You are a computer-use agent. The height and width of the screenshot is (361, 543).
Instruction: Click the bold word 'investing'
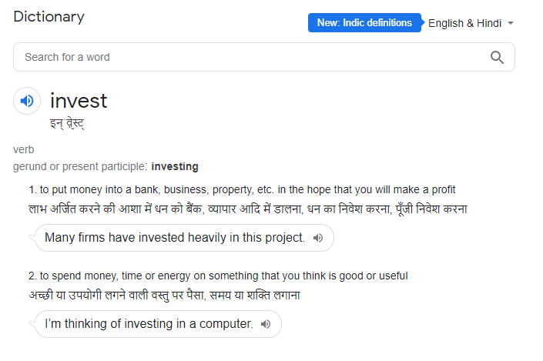[175, 166]
